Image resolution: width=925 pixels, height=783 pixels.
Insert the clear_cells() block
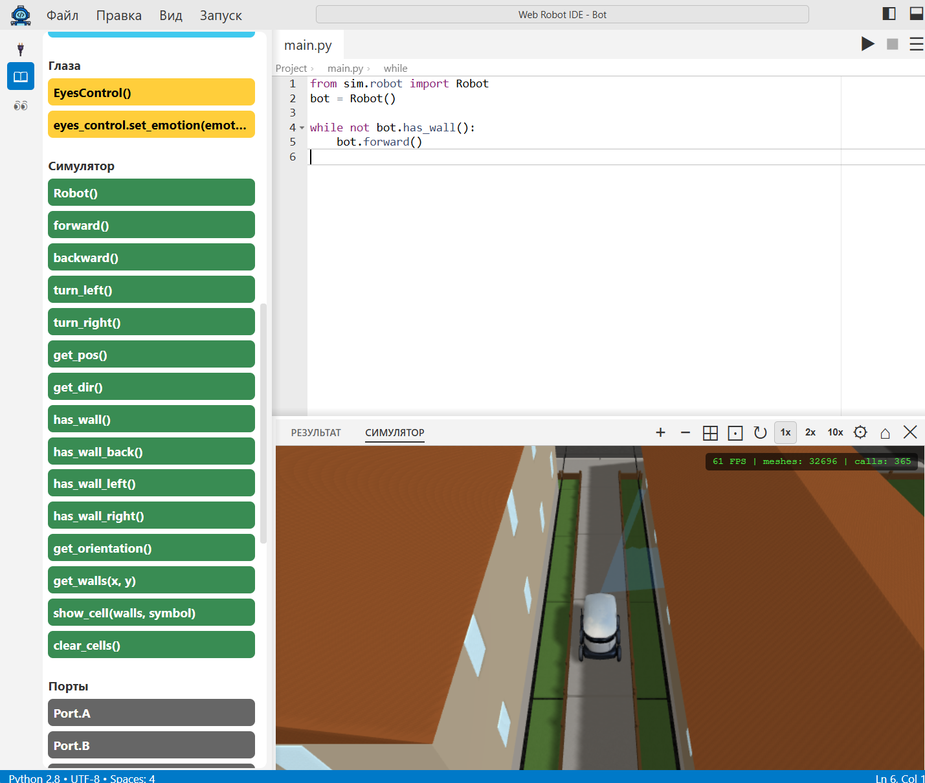[151, 645]
